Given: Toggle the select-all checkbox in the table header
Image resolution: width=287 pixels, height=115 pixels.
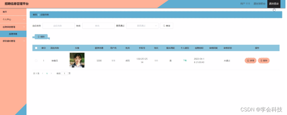Looking at the screenshot, I should coord(36,48).
